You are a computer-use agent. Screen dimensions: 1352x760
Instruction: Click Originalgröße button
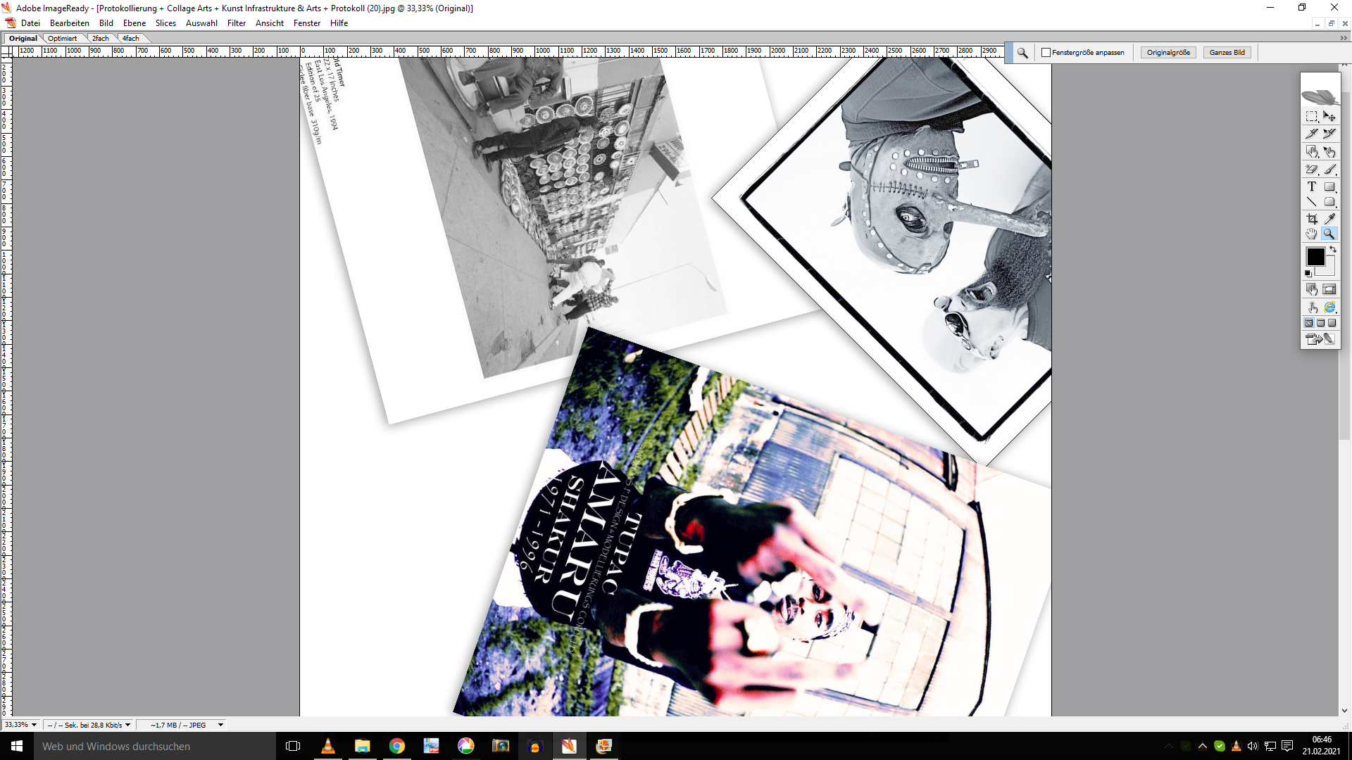click(1168, 53)
